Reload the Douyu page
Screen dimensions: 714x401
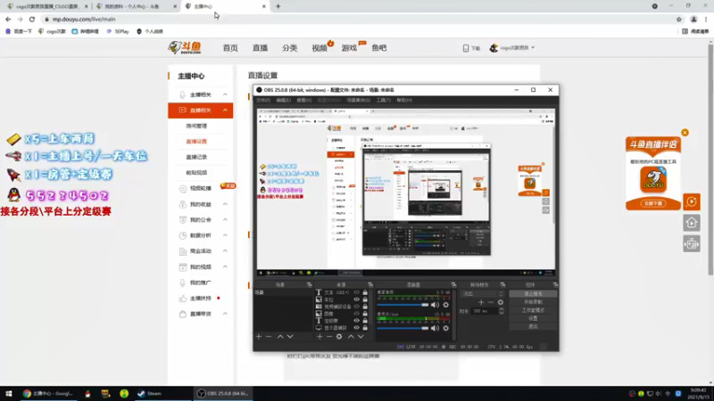(x=32, y=19)
